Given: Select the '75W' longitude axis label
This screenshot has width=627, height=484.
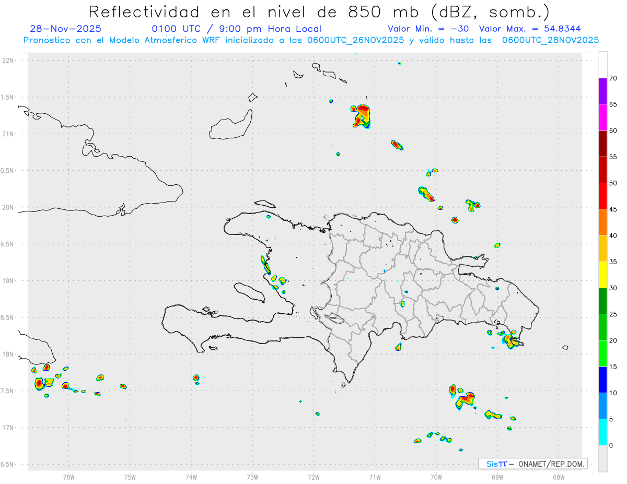Looking at the screenshot, I should [x=130, y=477].
